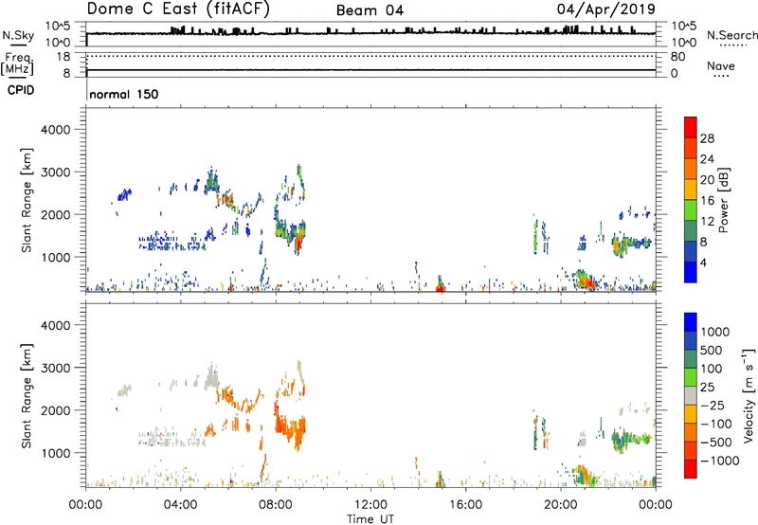Click the orange 20–24 dB colorbar segment
This screenshot has width=758, height=525.
(x=691, y=170)
